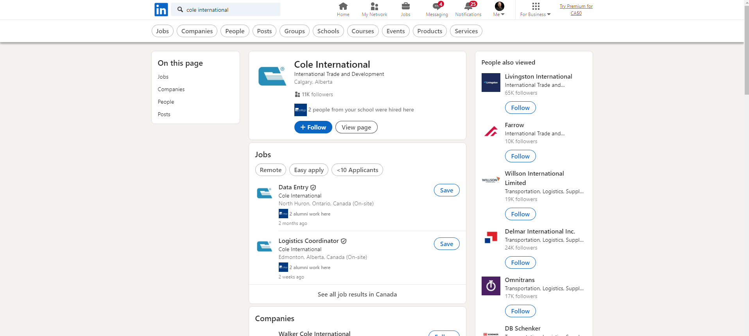Select the People filter pill
The width and height of the screenshot is (749, 336).
tap(235, 31)
